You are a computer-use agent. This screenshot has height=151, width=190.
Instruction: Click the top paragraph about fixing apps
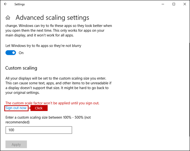tap(59, 30)
